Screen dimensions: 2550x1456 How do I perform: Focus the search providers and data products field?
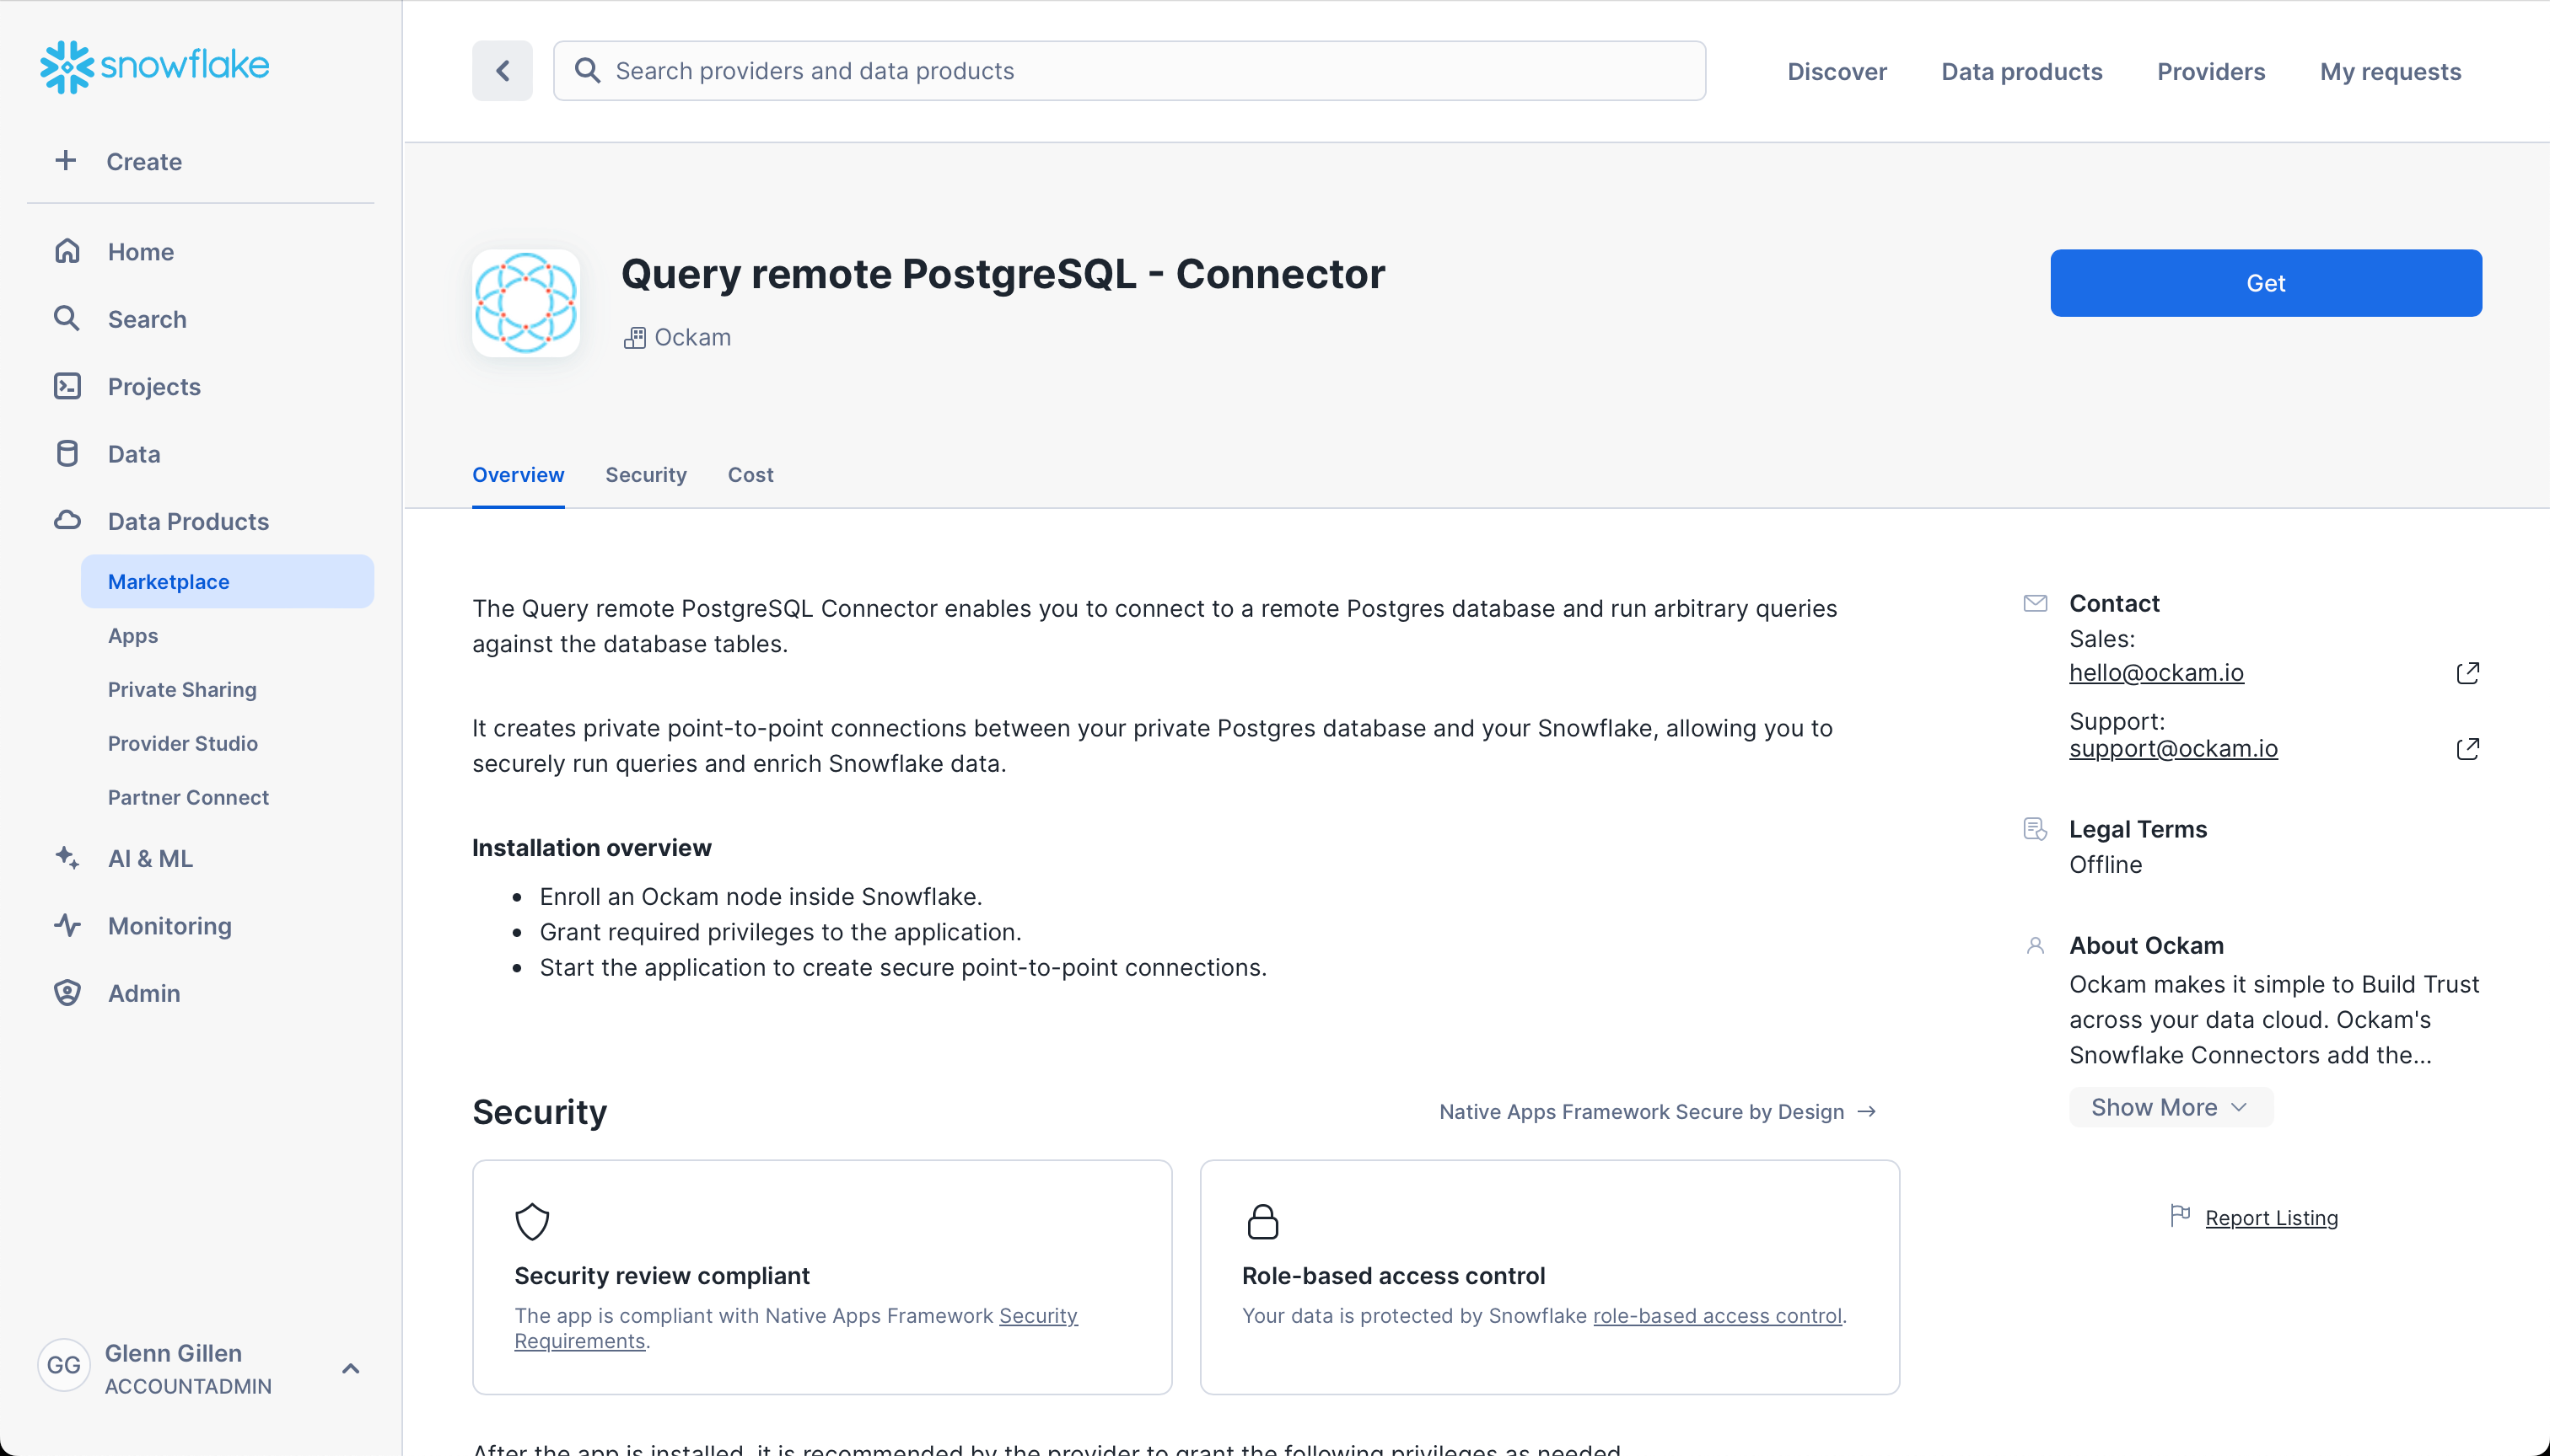pos(1129,71)
